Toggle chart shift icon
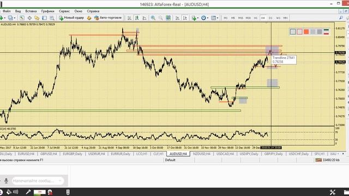The image size is (349, 196). 185,18
